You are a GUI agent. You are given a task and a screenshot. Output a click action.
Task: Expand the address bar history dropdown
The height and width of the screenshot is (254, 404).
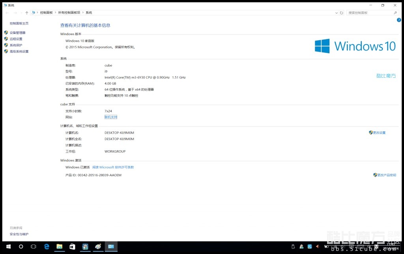[336, 13]
